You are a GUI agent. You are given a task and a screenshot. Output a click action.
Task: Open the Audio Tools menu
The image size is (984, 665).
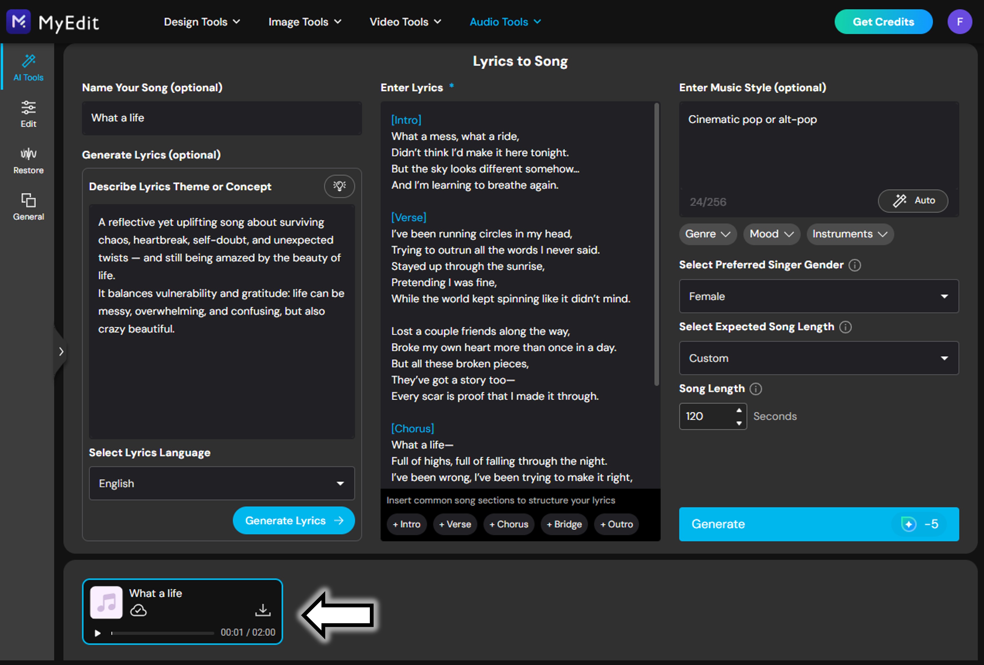(x=505, y=21)
